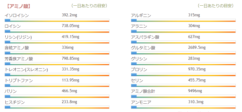Image resolution: width=242 pixels, height=112 pixels.
Task: Select the 【アミノ酸】 section heading
Action: pos(18,6)
